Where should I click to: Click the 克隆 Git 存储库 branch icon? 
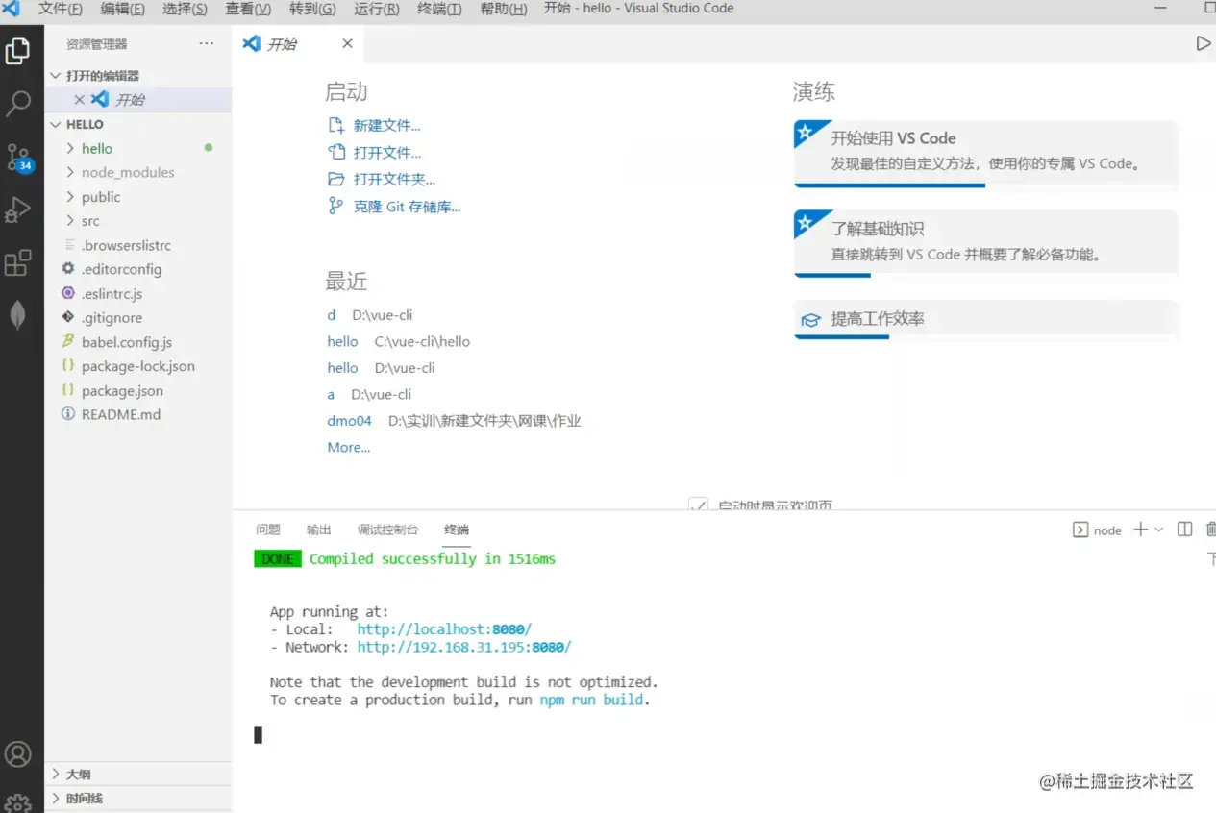pos(335,206)
